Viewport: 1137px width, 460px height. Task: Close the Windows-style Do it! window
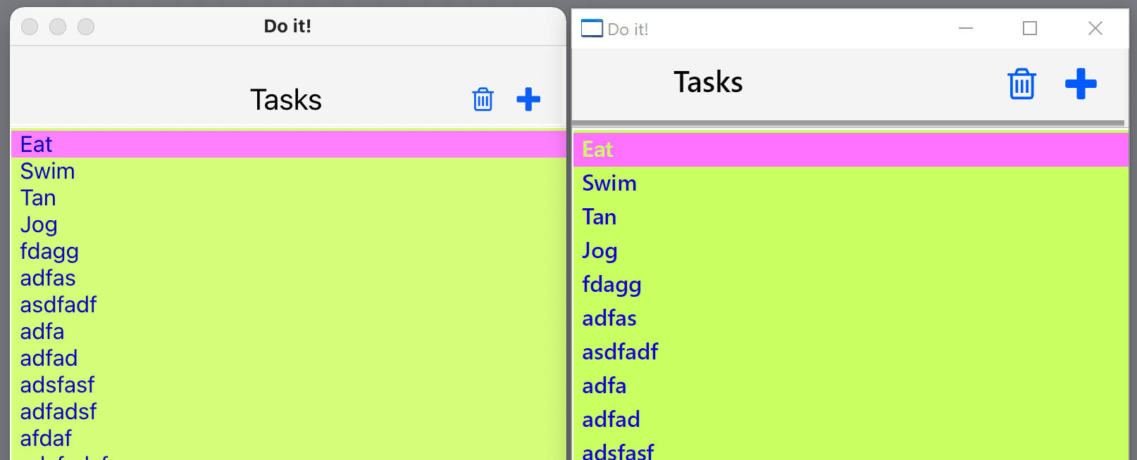pos(1095,28)
